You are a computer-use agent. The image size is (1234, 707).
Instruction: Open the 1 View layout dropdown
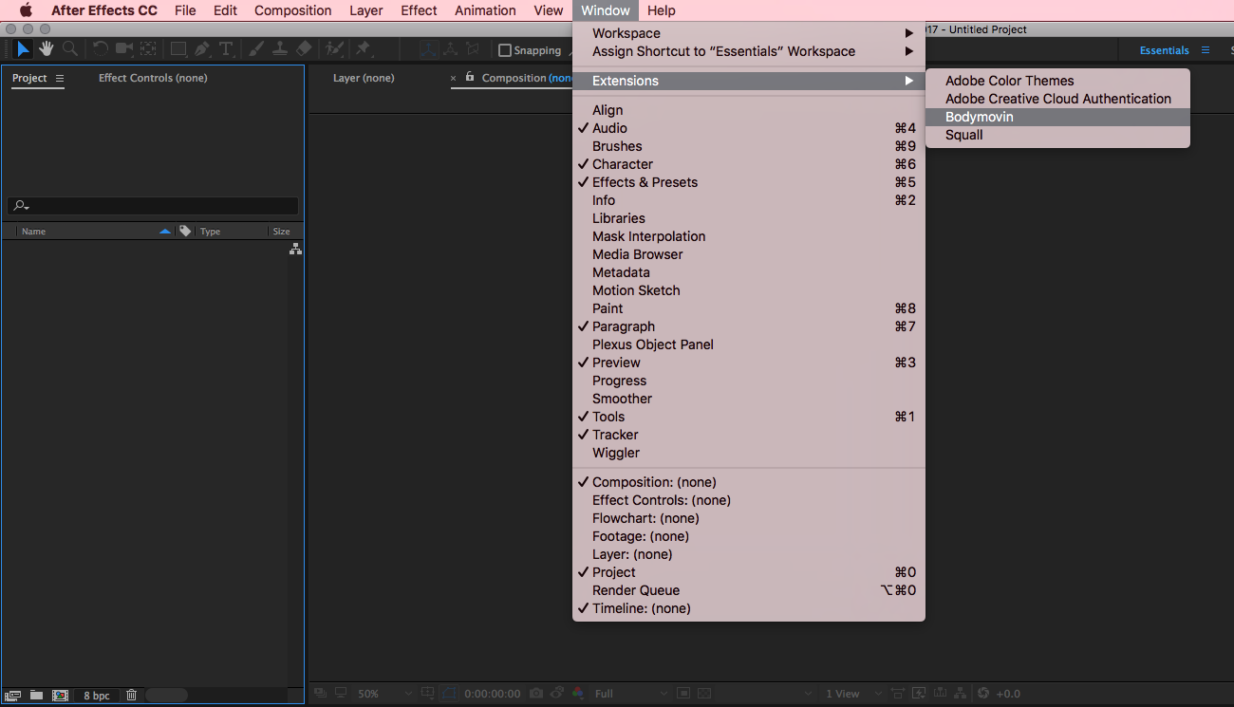(852, 694)
